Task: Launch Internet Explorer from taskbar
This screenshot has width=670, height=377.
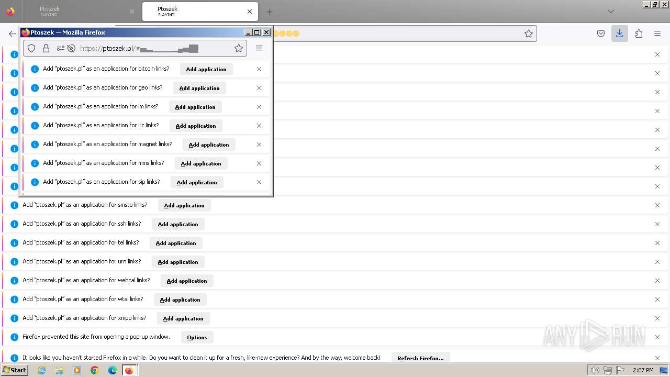Action: 42,370
